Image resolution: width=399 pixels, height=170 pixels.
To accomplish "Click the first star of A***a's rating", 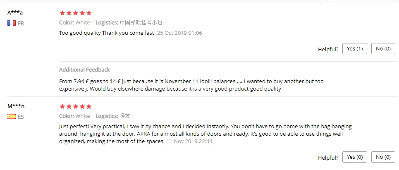I will [x=62, y=13].
